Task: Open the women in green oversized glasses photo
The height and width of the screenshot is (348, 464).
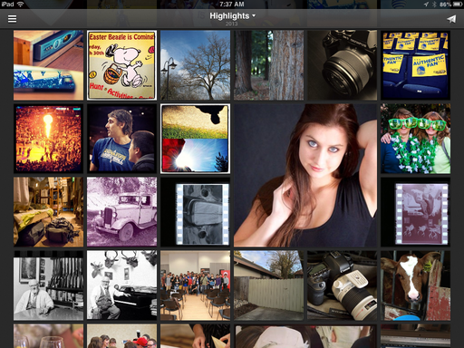Action: [415, 139]
